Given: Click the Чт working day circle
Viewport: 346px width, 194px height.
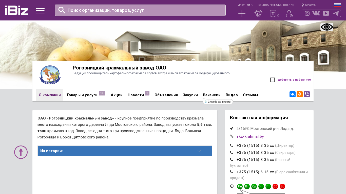Looking at the screenshot, I should (261, 186).
